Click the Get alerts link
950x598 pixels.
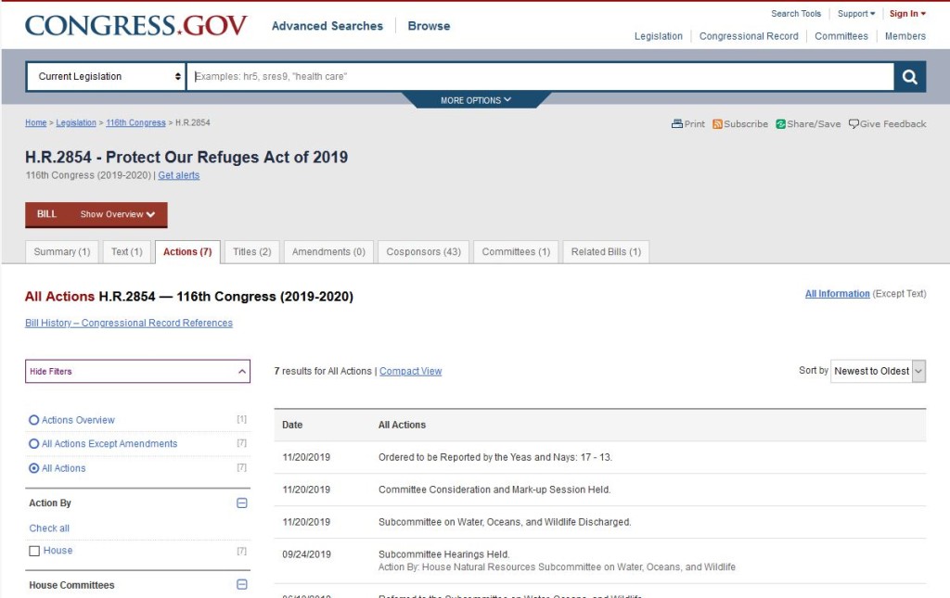click(x=178, y=175)
